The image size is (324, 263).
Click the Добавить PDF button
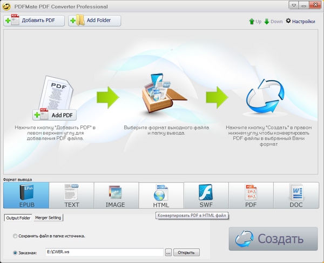click(34, 21)
